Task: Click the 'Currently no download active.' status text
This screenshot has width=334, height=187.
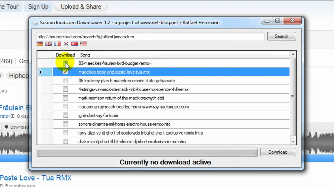Action: (166, 162)
